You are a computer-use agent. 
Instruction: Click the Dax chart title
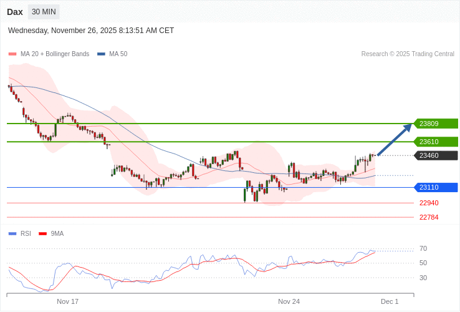click(x=15, y=12)
